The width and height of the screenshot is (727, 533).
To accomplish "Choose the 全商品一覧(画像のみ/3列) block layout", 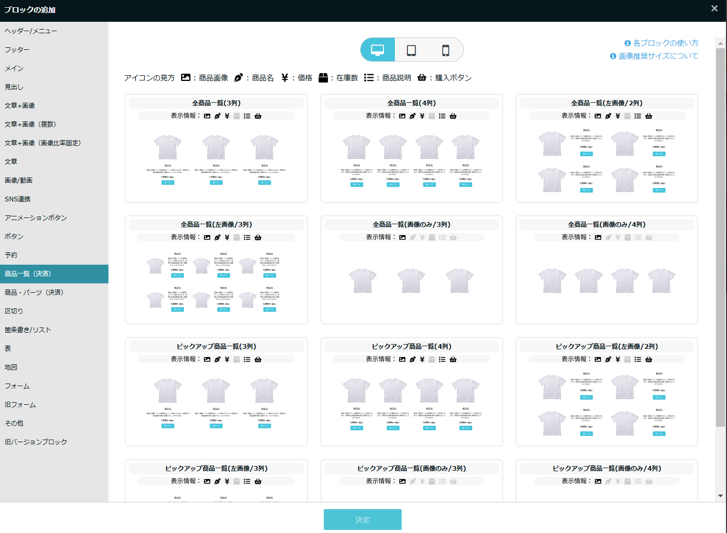I will [x=411, y=270].
